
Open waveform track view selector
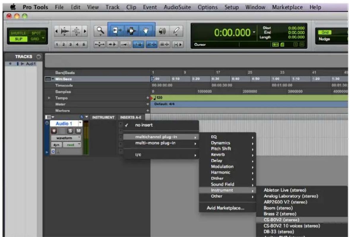coord(66,138)
